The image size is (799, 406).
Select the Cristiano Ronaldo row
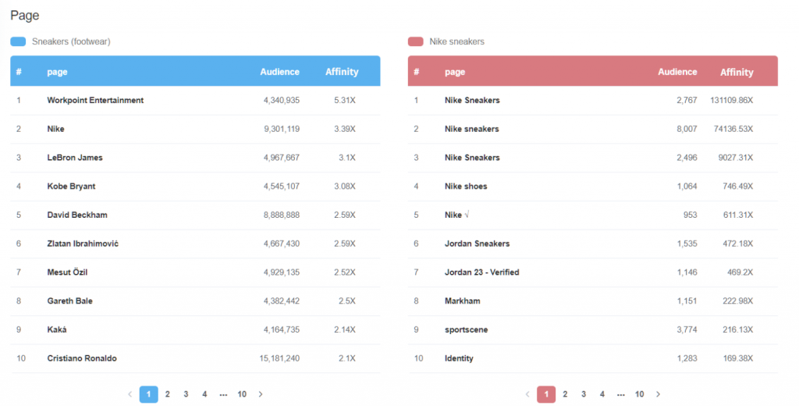(x=195, y=358)
